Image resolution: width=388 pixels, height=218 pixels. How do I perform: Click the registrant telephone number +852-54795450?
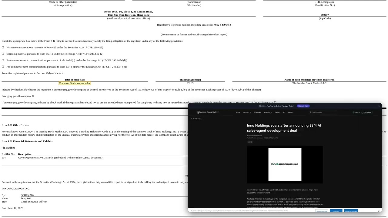tap(222, 25)
